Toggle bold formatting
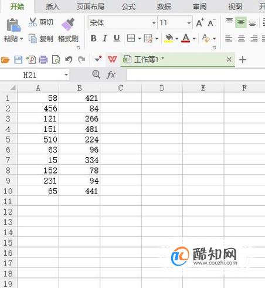The height and width of the screenshot is (288, 265). point(94,38)
